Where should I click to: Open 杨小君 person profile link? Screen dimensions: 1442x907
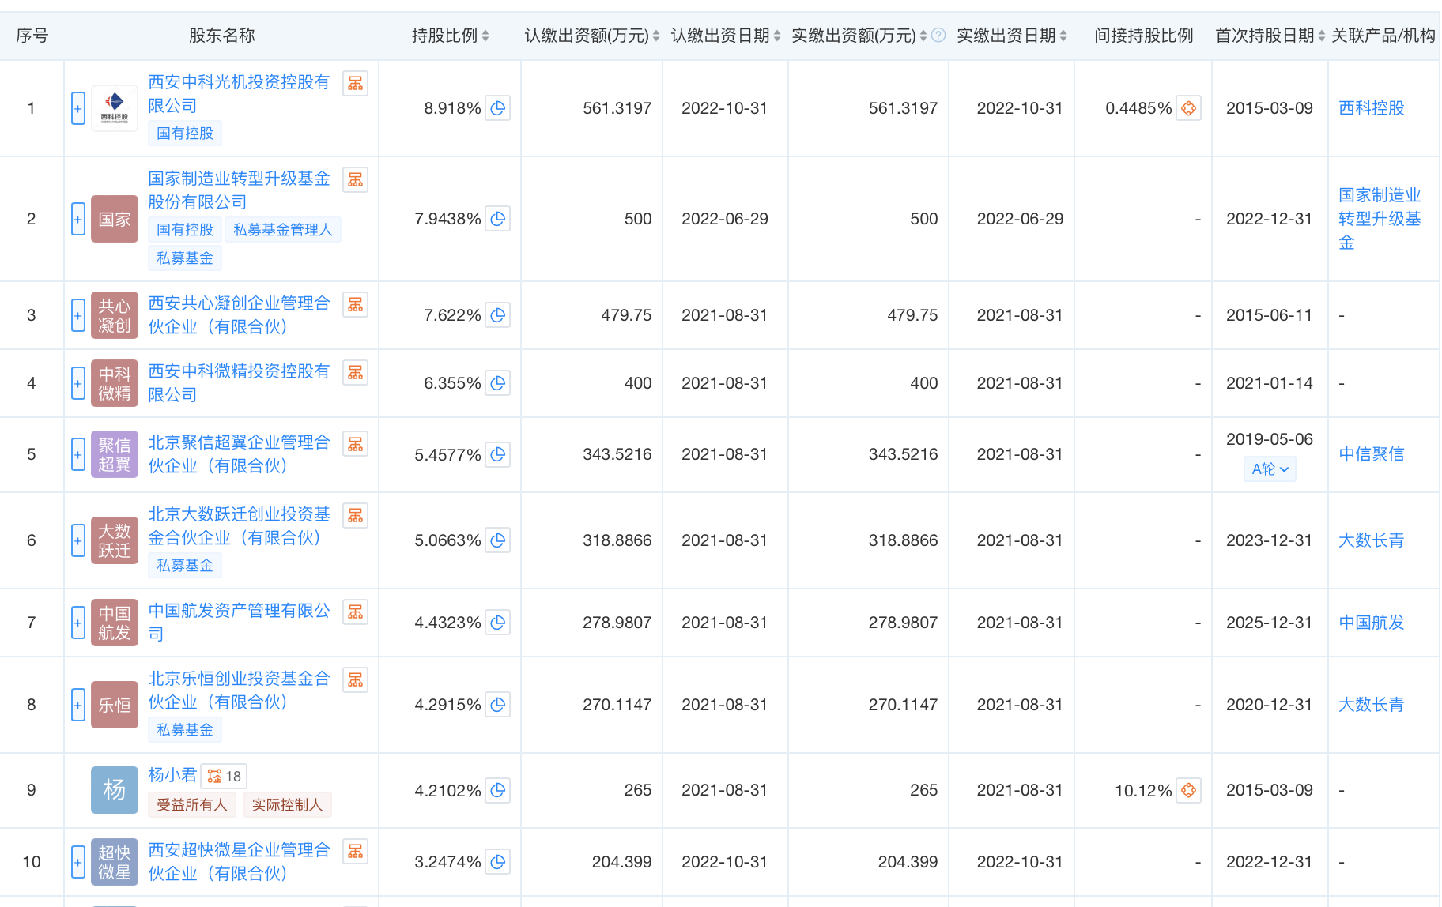[172, 775]
